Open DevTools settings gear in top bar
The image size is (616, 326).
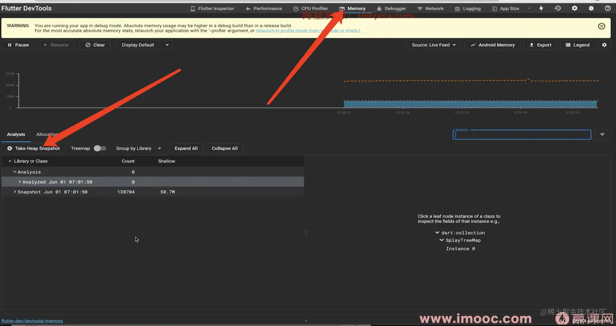point(574,8)
